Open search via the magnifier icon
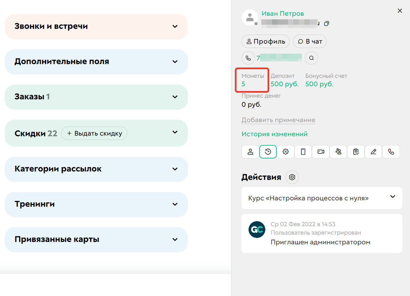 click(x=311, y=58)
